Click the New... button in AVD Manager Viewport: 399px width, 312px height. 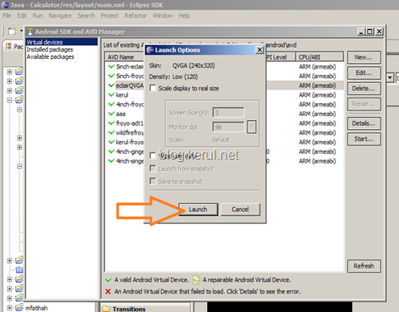[x=364, y=57]
